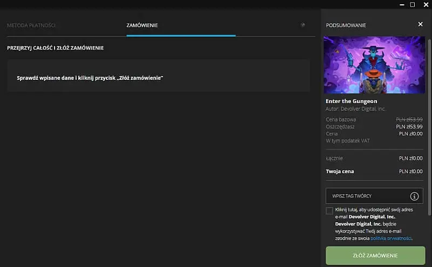Click the Enter the Gungeon game title
The image size is (432, 267).
pos(352,101)
